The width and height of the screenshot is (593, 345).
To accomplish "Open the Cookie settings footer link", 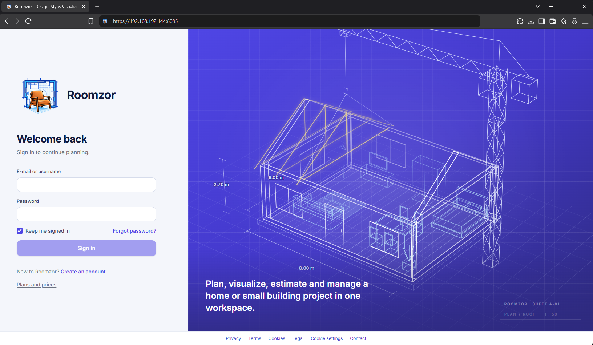I will (x=327, y=338).
